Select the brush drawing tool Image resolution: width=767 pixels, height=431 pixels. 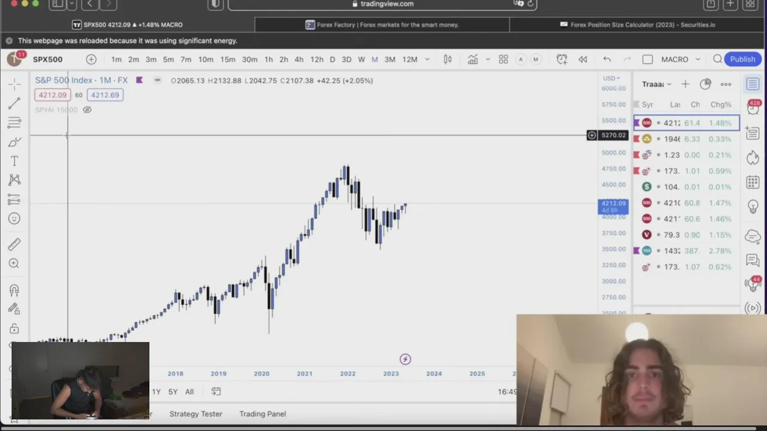coord(14,142)
